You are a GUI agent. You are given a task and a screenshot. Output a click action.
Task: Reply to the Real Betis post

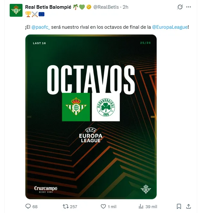tap(28, 206)
